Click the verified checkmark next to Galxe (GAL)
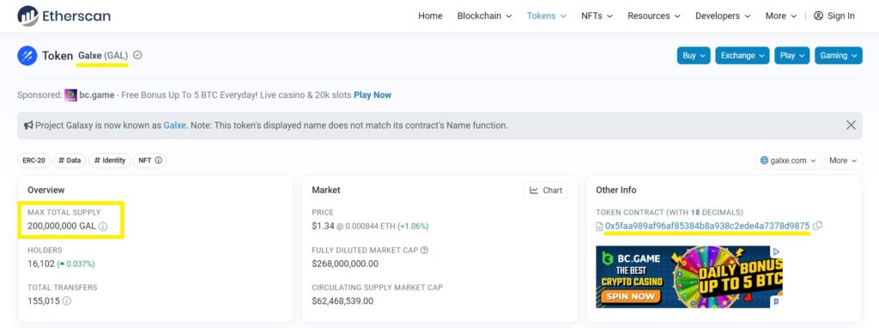Image resolution: width=879 pixels, height=328 pixels. [138, 56]
